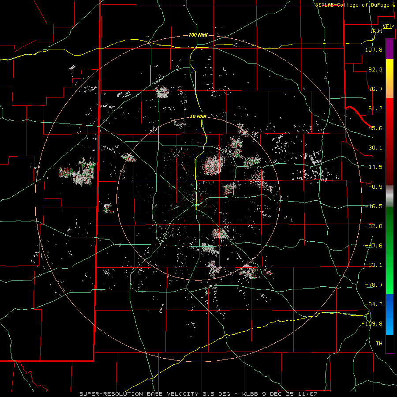Click the 92.3 legend value
Screen dimensions: 397x397
[x=375, y=69]
